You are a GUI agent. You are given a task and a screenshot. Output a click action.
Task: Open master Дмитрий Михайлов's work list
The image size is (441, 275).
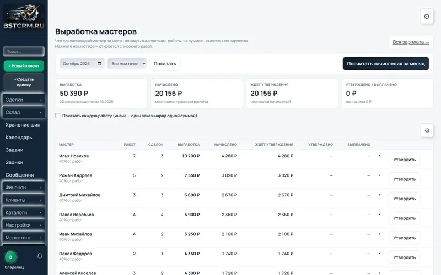pos(79,195)
